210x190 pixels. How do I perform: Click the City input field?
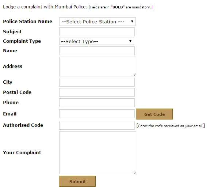(x=97, y=82)
